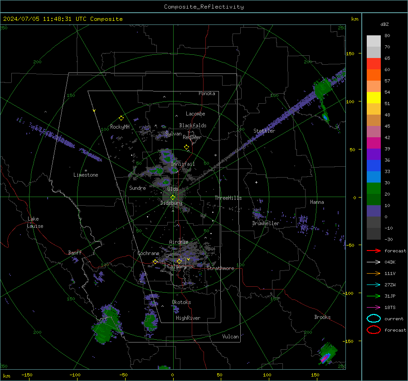Screen dimensions: 408x381
Task: Click the white 04DK arrow icon
Action: [374, 262]
